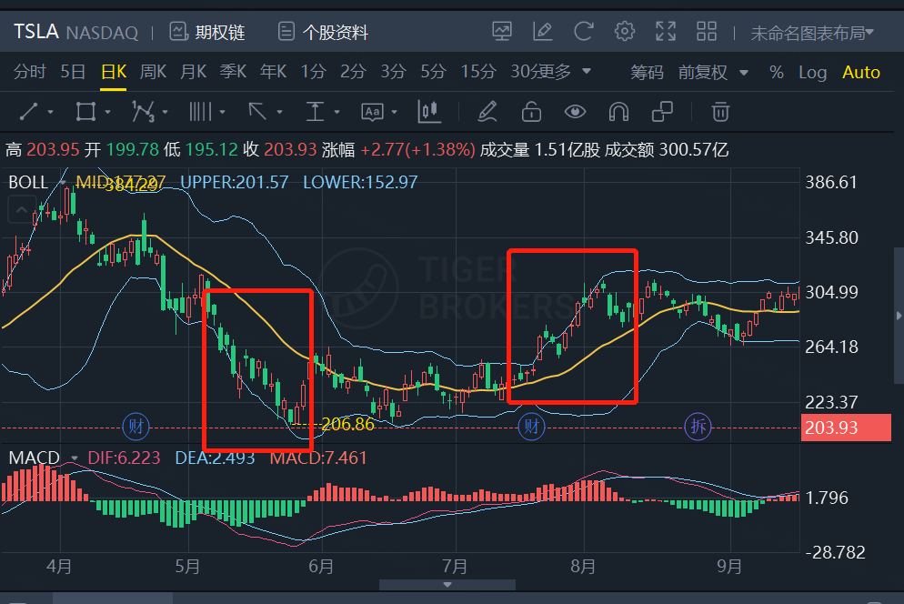Switch to the 5日 tab

pyautogui.click(x=74, y=72)
